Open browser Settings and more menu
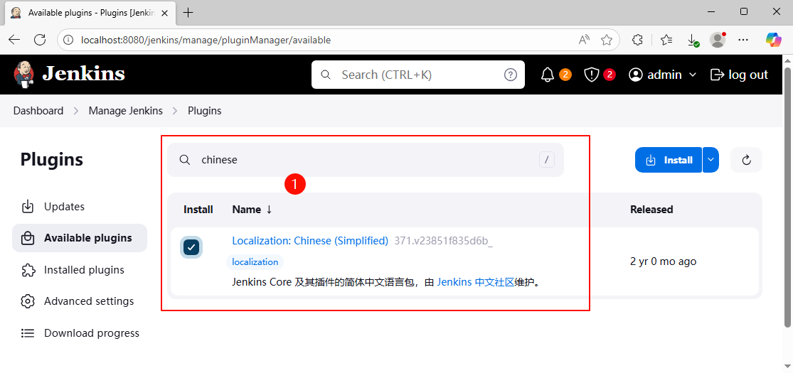 tap(743, 39)
